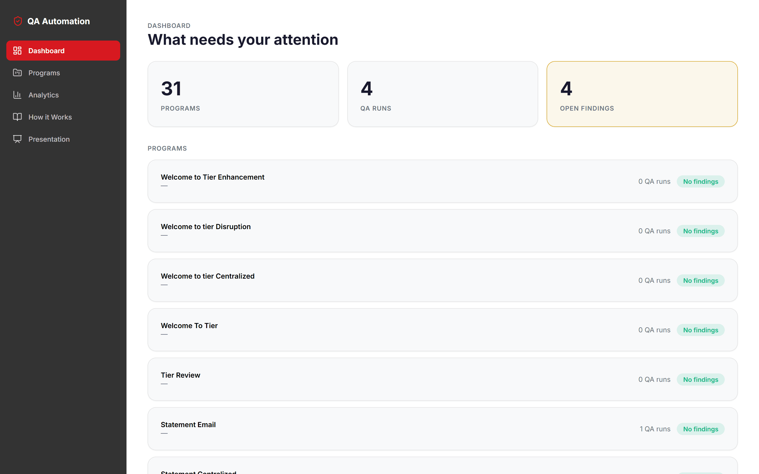The height and width of the screenshot is (474, 759).
Task: Go to the Programs section
Action: pos(63,73)
